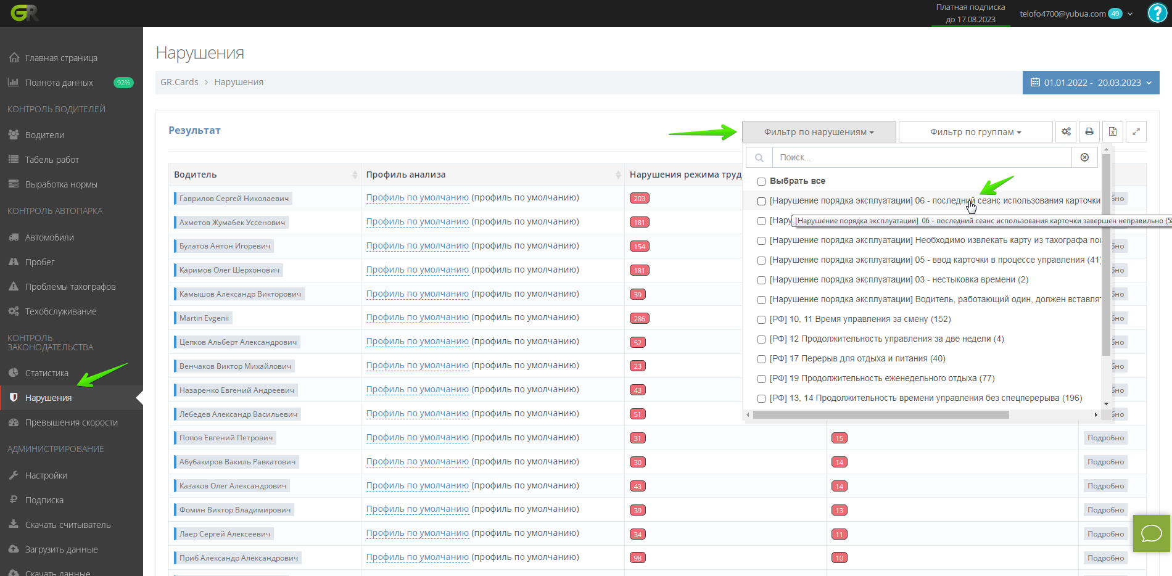Open Фильтр по нарушениям dropdown
Image resolution: width=1172 pixels, height=576 pixels.
pyautogui.click(x=819, y=132)
